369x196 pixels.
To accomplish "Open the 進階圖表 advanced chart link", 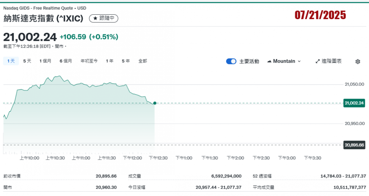I will tap(331, 61).
